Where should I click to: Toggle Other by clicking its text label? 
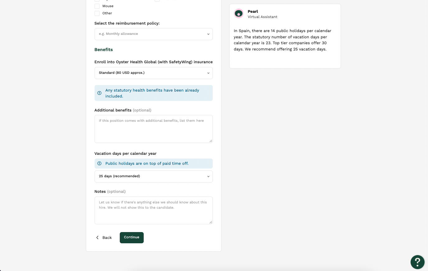[107, 13]
